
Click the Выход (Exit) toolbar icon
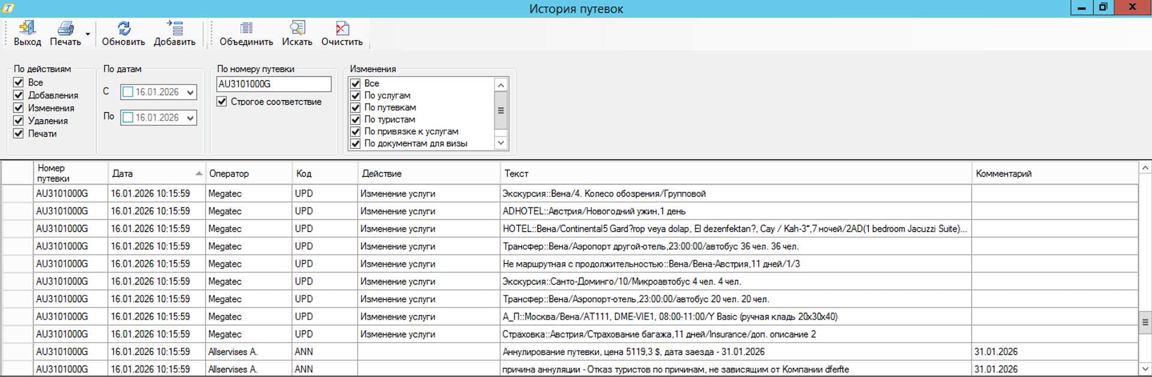click(27, 28)
